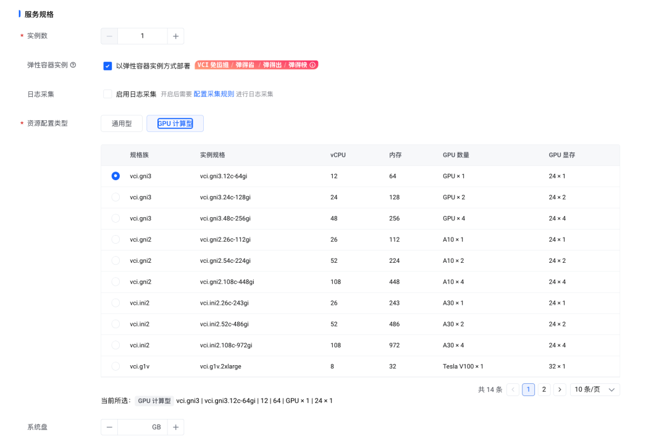Screen dimensions: 667x443
Task: Decrease 实例数 with the minus icon
Action: click(109, 36)
